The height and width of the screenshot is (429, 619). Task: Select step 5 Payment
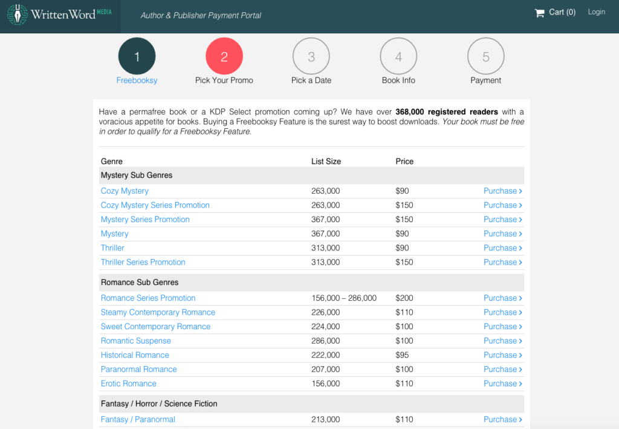click(x=485, y=56)
